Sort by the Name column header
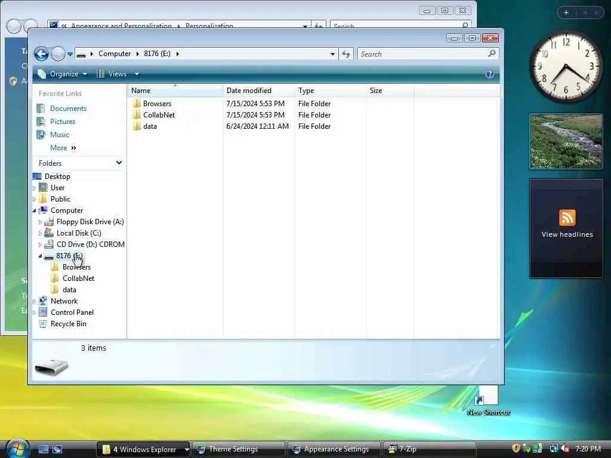 point(175,91)
